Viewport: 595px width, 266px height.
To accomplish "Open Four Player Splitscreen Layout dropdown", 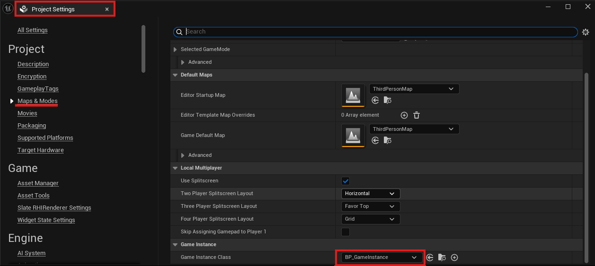I will 371,219.
